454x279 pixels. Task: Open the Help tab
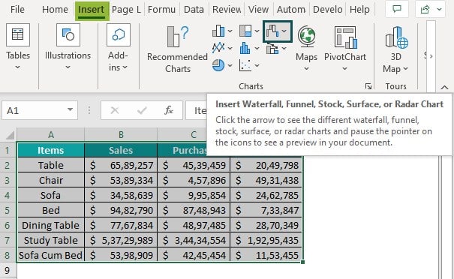pyautogui.click(x=359, y=10)
